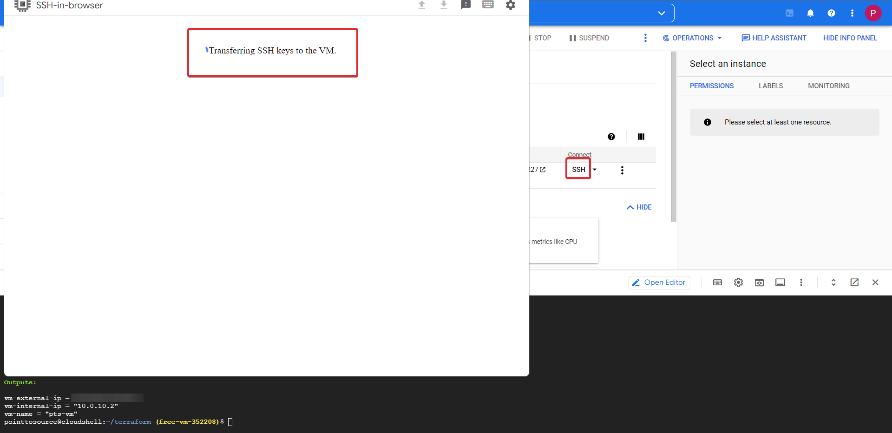Close the Cloud Shell panel
The width and height of the screenshot is (892, 433).
(875, 282)
